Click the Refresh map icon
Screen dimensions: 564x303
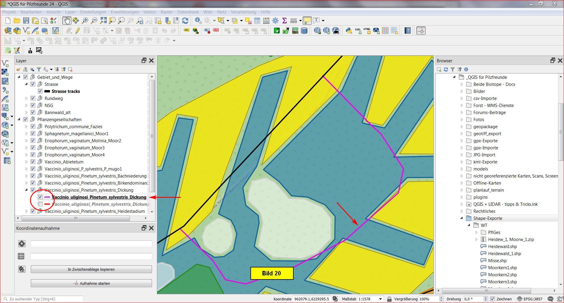(185, 21)
